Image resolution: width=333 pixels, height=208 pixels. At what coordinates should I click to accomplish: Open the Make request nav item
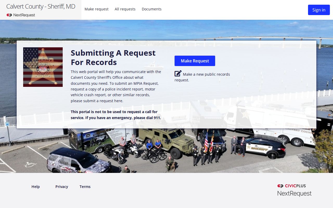point(97,9)
